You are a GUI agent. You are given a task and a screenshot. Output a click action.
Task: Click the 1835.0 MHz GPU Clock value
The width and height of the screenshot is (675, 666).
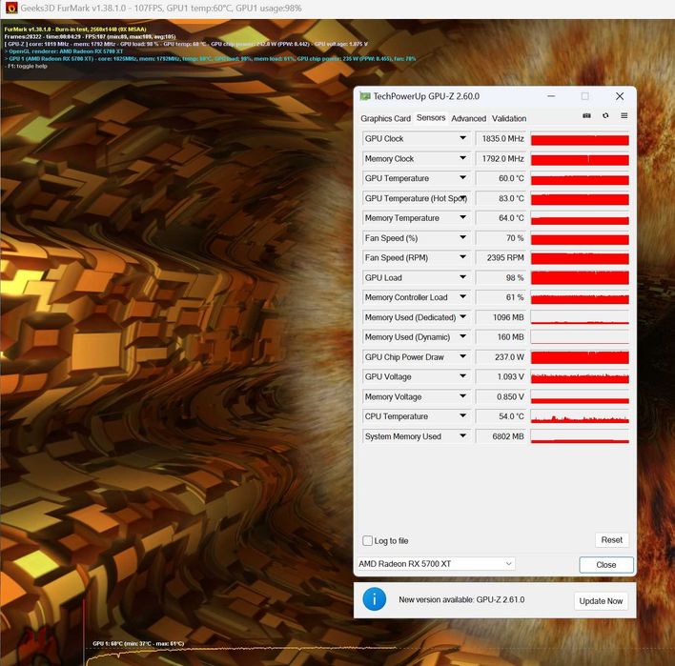click(502, 138)
